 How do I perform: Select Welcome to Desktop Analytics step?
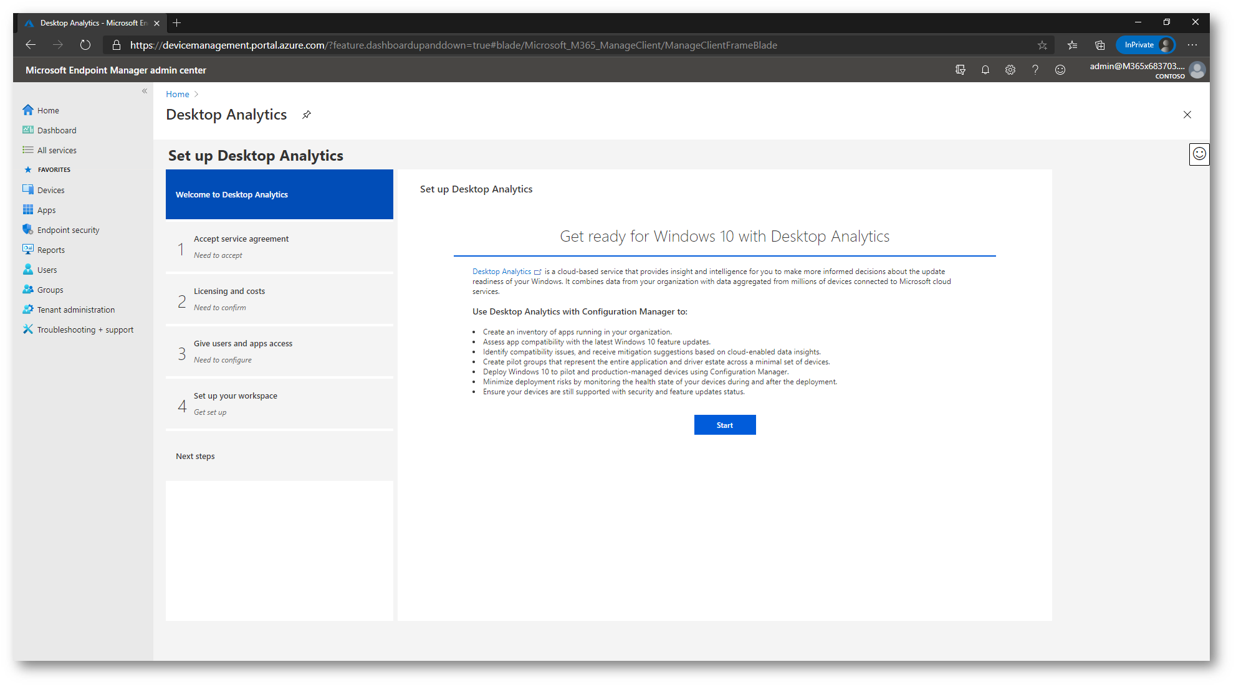pos(279,194)
